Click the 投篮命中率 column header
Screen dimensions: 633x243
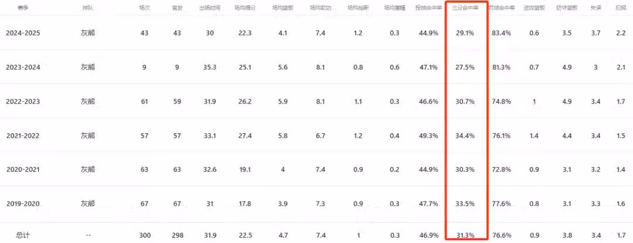pyautogui.click(x=428, y=8)
